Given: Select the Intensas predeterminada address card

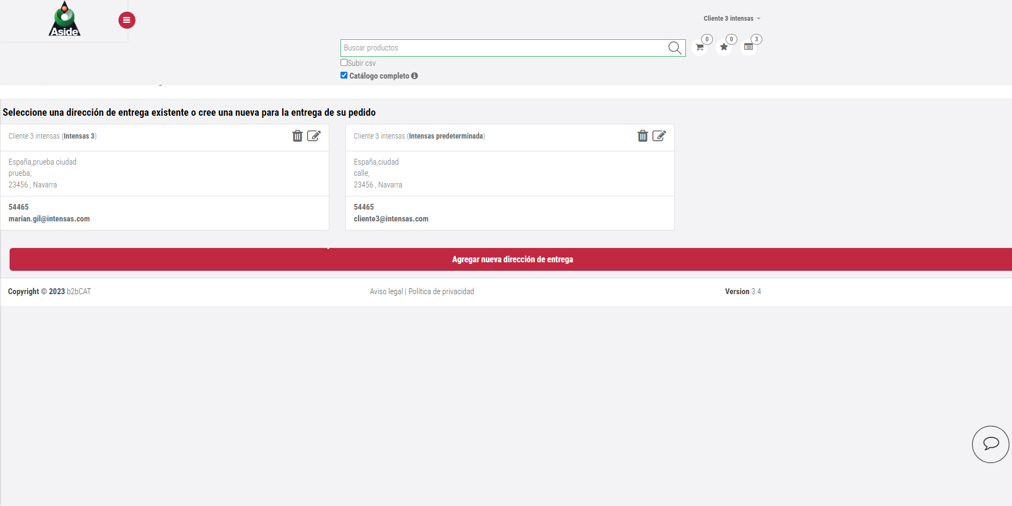Looking at the screenshot, I should (x=509, y=174).
